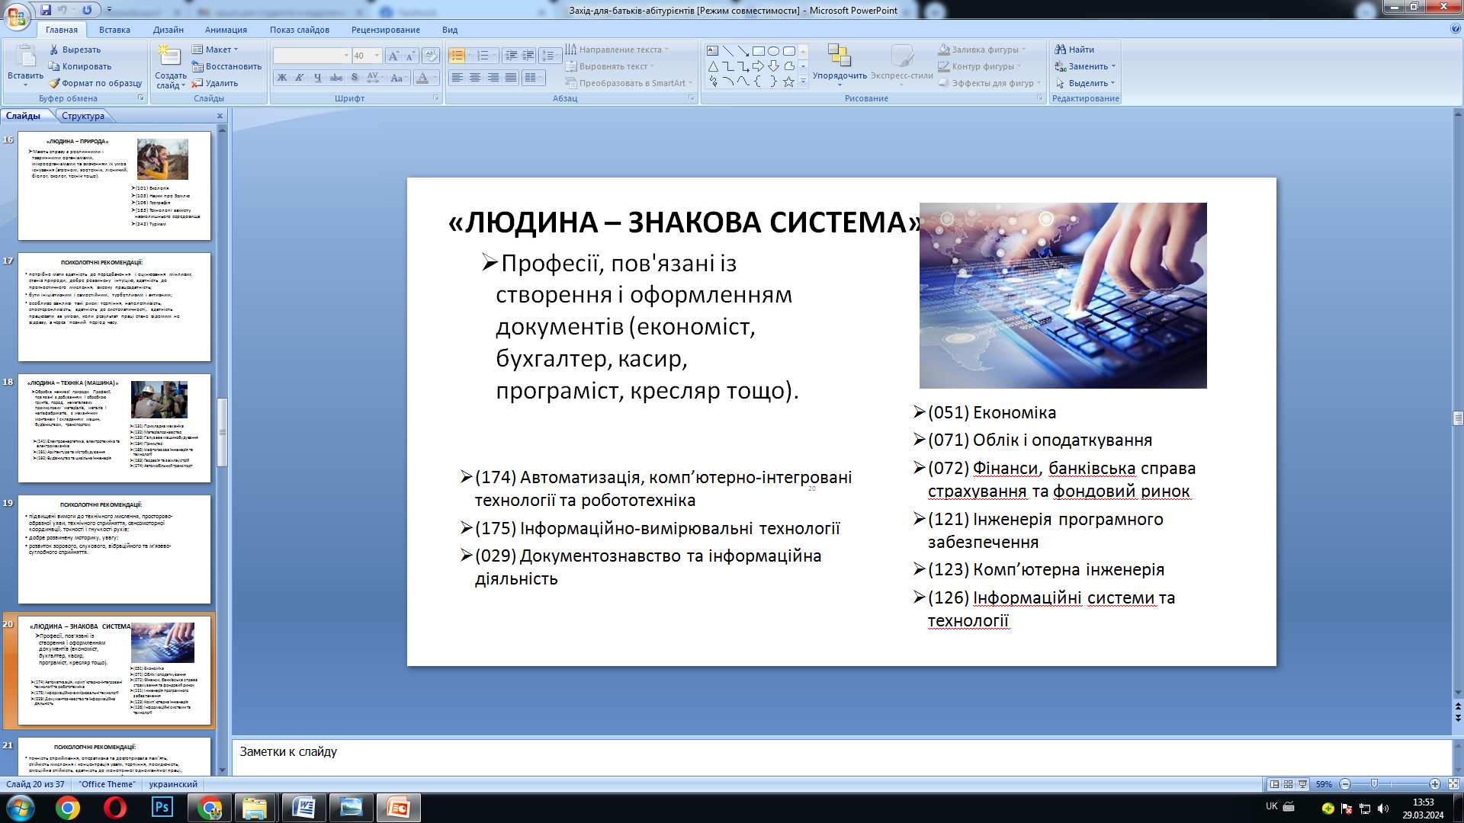Viewport: 1464px width, 823px height.
Task: Select slide 18 thumbnail in the panel
Action: pos(114,428)
